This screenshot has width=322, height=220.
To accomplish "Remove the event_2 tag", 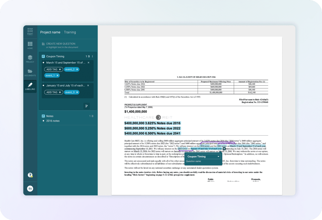I will point(77,69).
